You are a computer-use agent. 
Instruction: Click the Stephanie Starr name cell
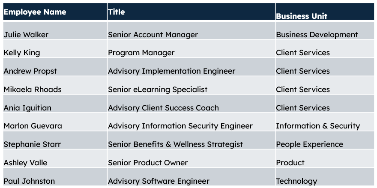pos(55,140)
